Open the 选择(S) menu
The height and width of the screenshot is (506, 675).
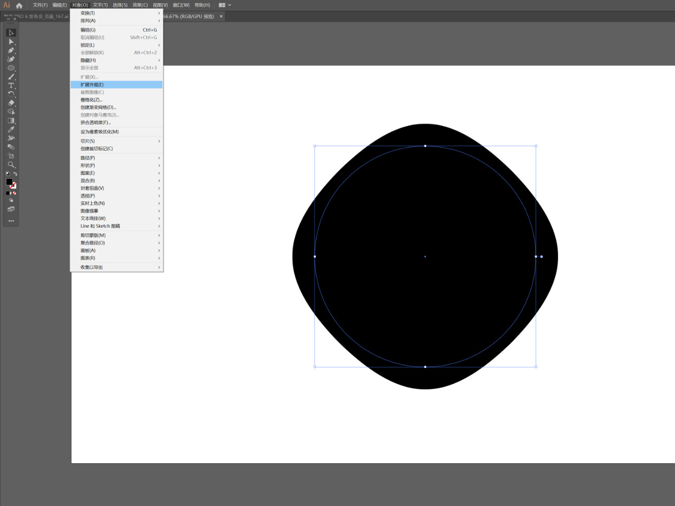(120, 5)
